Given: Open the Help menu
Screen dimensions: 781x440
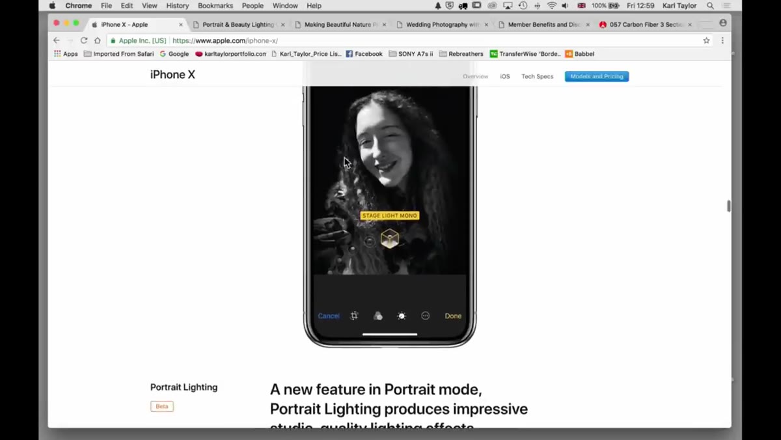Looking at the screenshot, I should pos(314,6).
